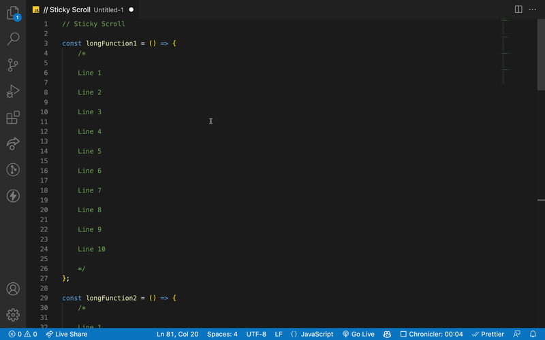Click the code minimap
The height and width of the screenshot is (340, 545).
(505, 52)
